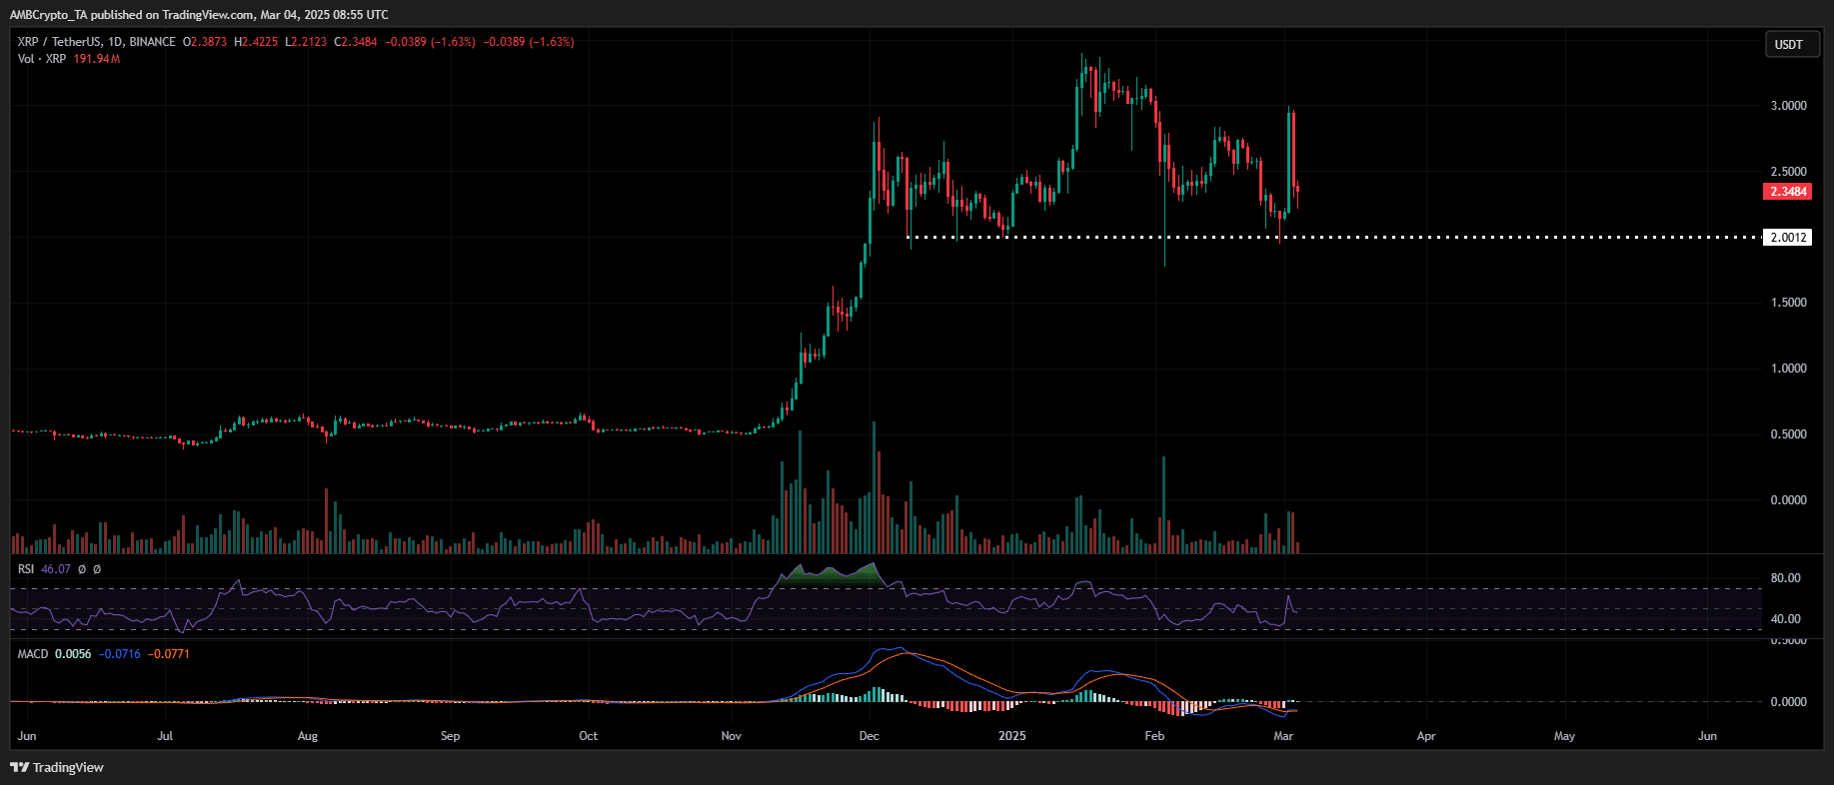
Task: Click the Oct label on time axis
Action: [x=589, y=736]
